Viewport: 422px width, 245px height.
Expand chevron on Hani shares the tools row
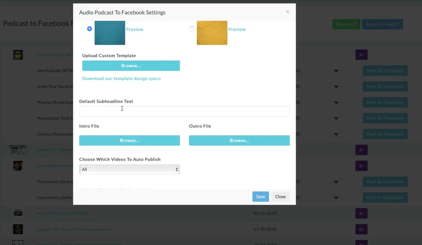[336, 182]
